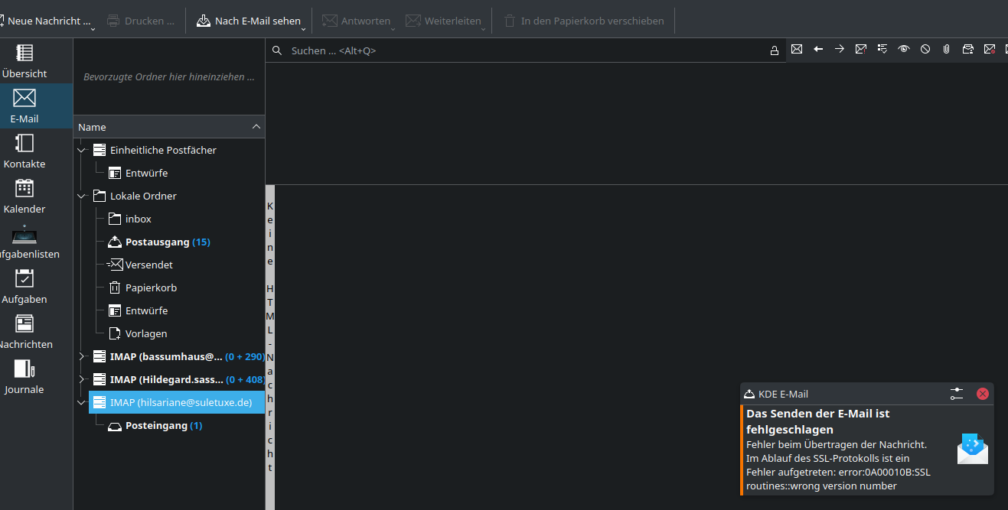Viewport: 1008px width, 510px height.
Task: Select IMAP hilsariane@suletuxe.de account
Action: 177,402
